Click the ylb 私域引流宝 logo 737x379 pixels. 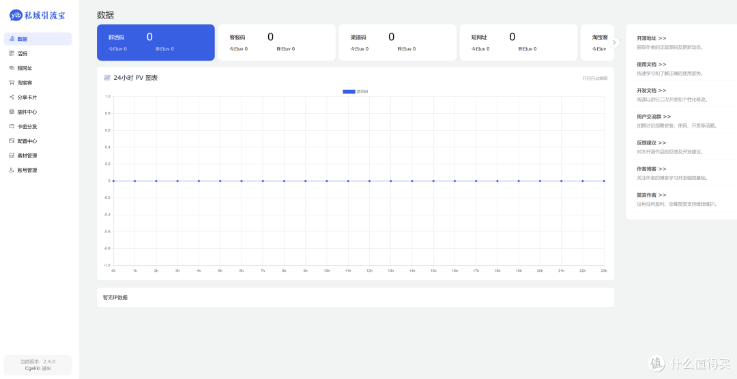point(38,16)
